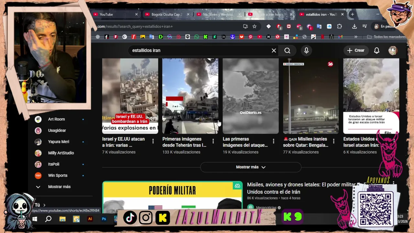Show hidden bookmarks with the double chevron

click(356, 37)
